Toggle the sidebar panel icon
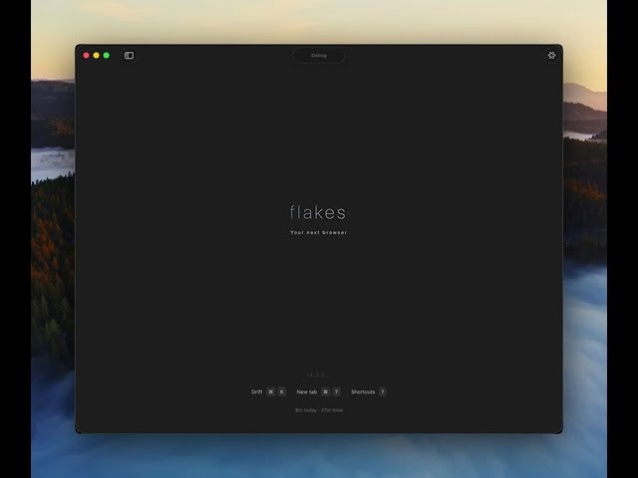This screenshot has width=638, height=478. 129,56
